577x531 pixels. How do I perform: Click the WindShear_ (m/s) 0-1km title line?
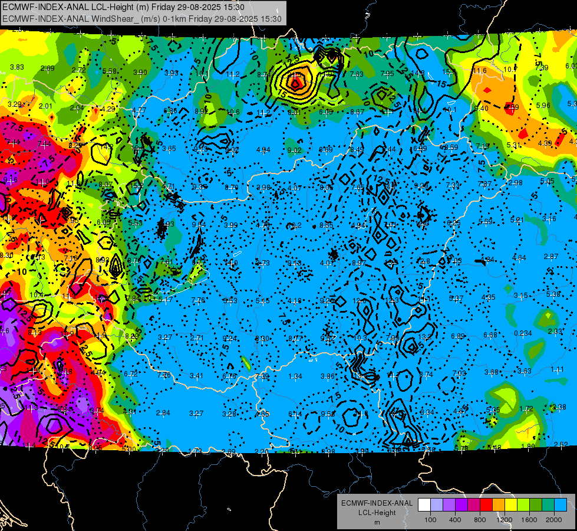coord(141,19)
